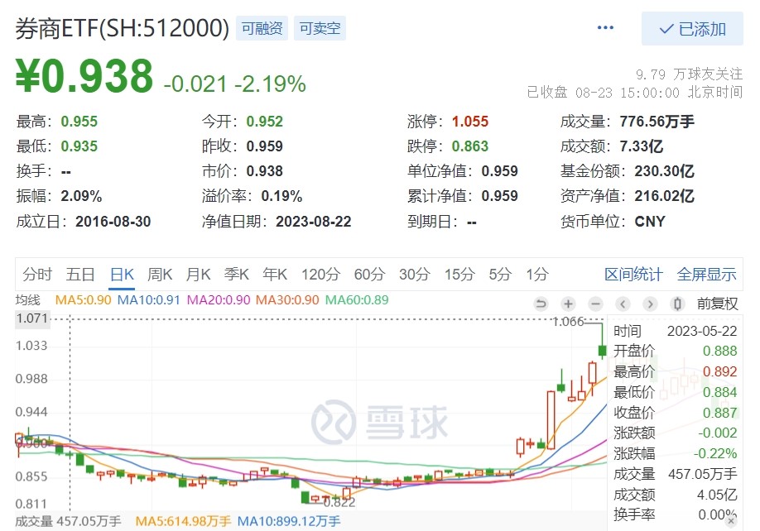Screen dimensions: 760x531
Task: Click the tooltip 涨跌幅 -0.22% value
Action: click(715, 453)
